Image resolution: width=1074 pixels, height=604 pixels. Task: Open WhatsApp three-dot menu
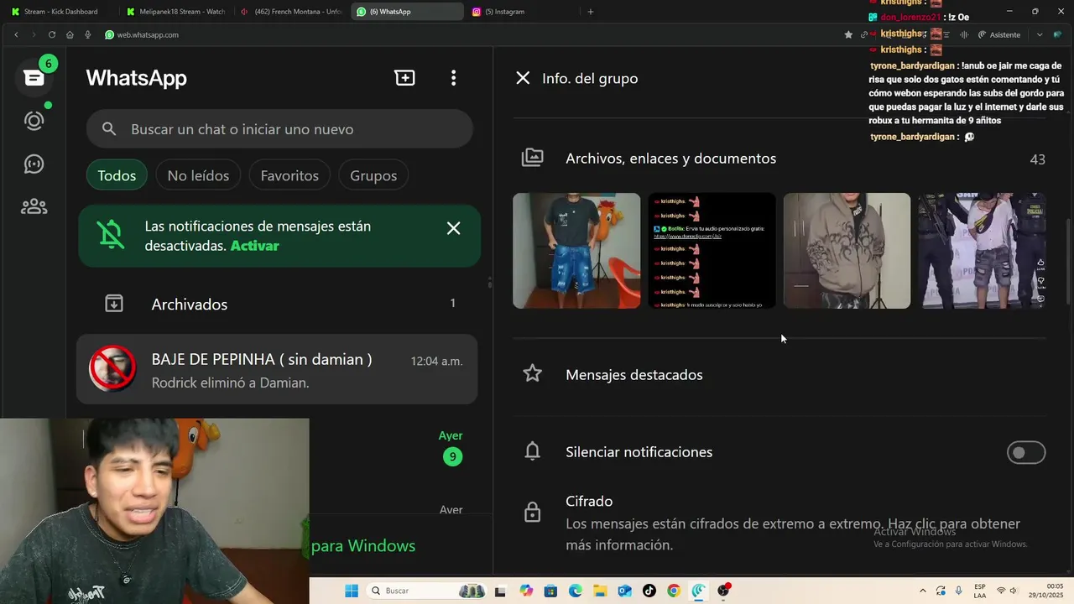pos(453,78)
